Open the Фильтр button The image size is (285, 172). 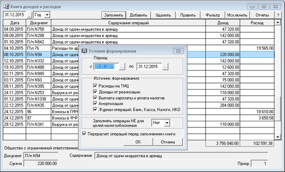(213, 15)
